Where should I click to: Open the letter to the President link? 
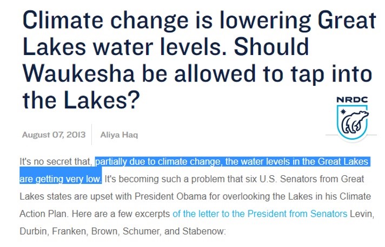click(260, 214)
